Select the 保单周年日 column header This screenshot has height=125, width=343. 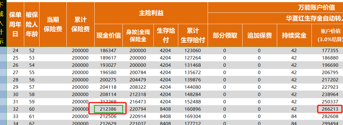click(x=15, y=24)
